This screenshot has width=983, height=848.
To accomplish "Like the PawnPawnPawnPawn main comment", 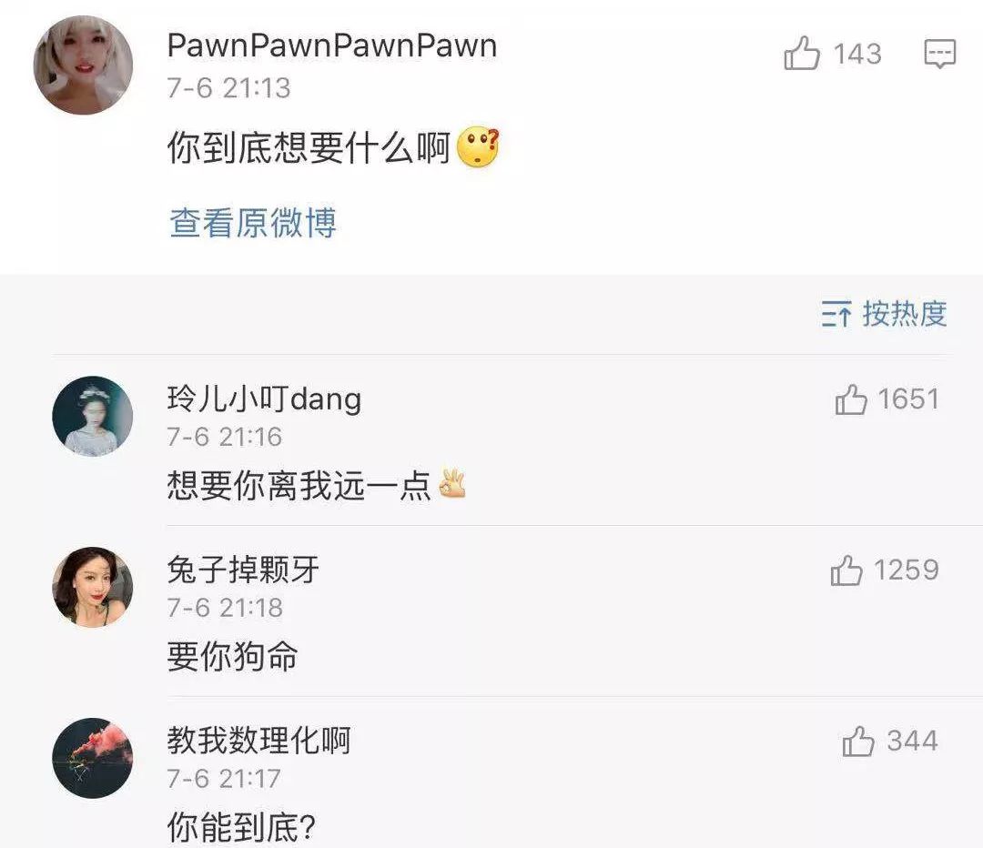I will coord(802,53).
